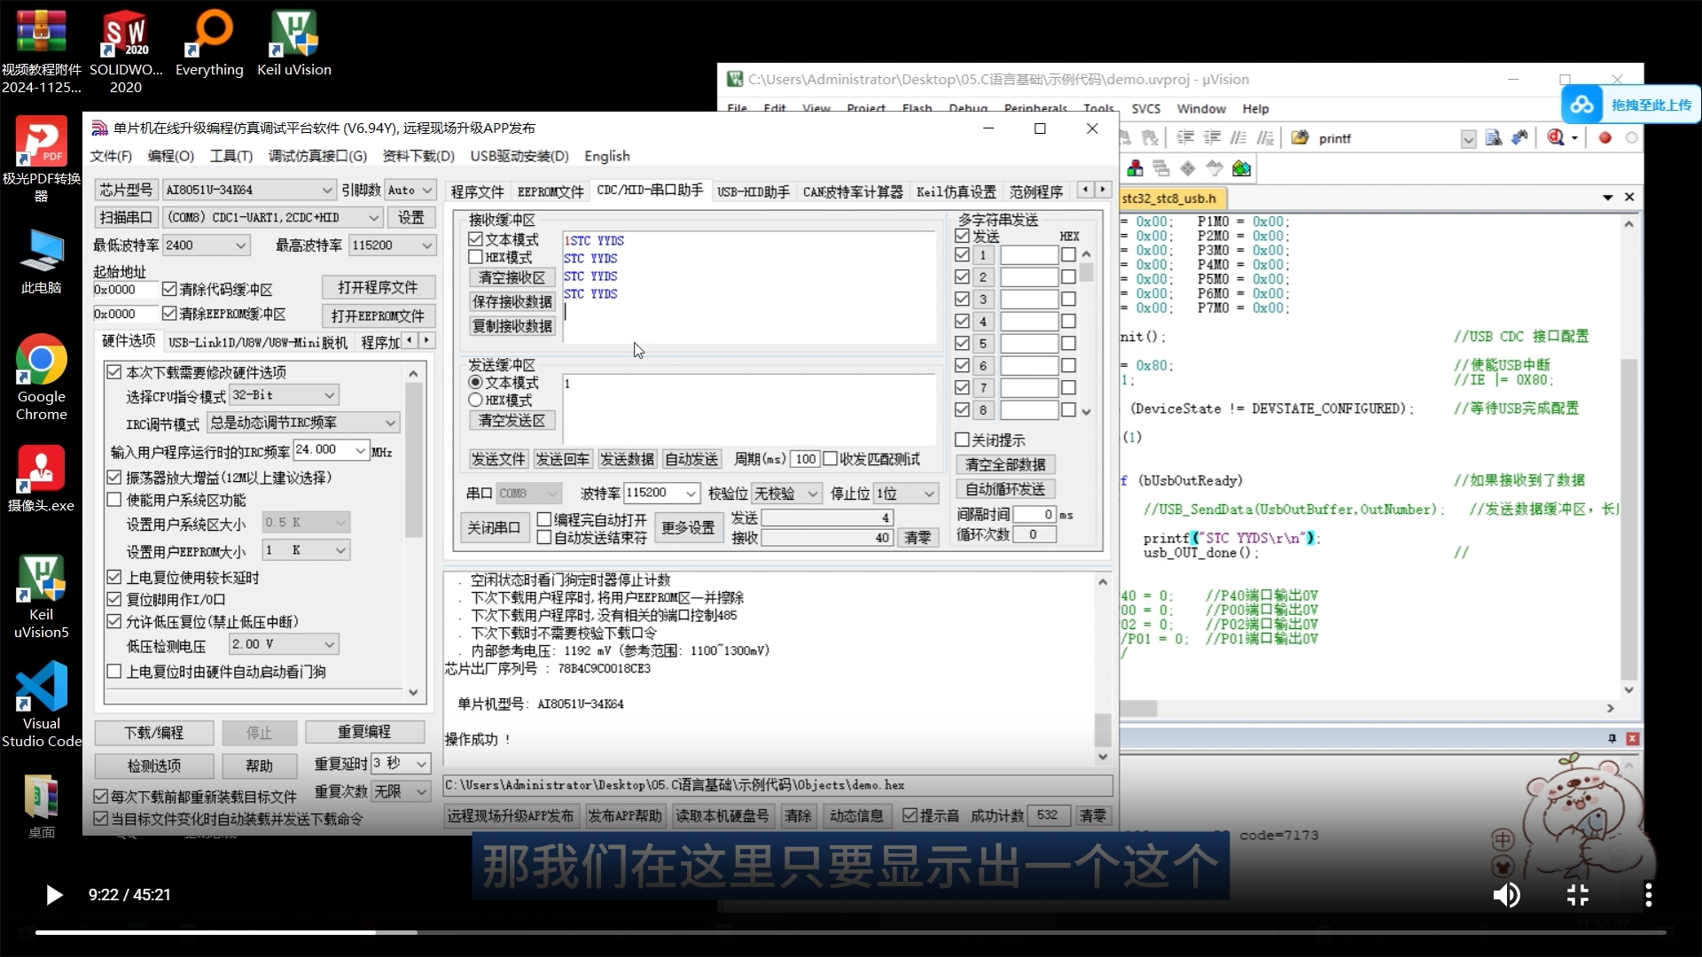Image resolution: width=1702 pixels, height=957 pixels.
Task: Start the debug session icon in uVision
Action: click(x=1556, y=137)
